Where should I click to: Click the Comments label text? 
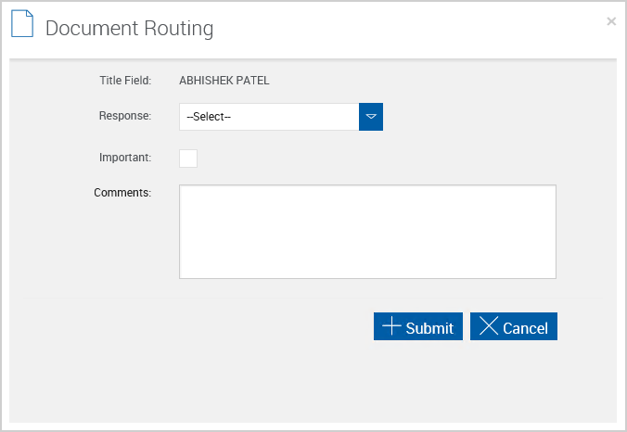[x=122, y=193]
